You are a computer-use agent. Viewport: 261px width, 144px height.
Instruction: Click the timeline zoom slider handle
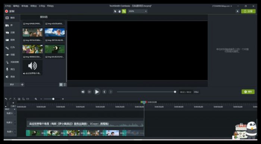[53, 99]
